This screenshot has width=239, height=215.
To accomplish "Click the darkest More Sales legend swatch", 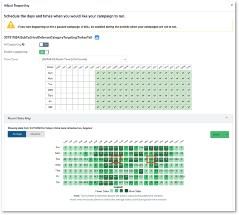I will pos(126,191).
